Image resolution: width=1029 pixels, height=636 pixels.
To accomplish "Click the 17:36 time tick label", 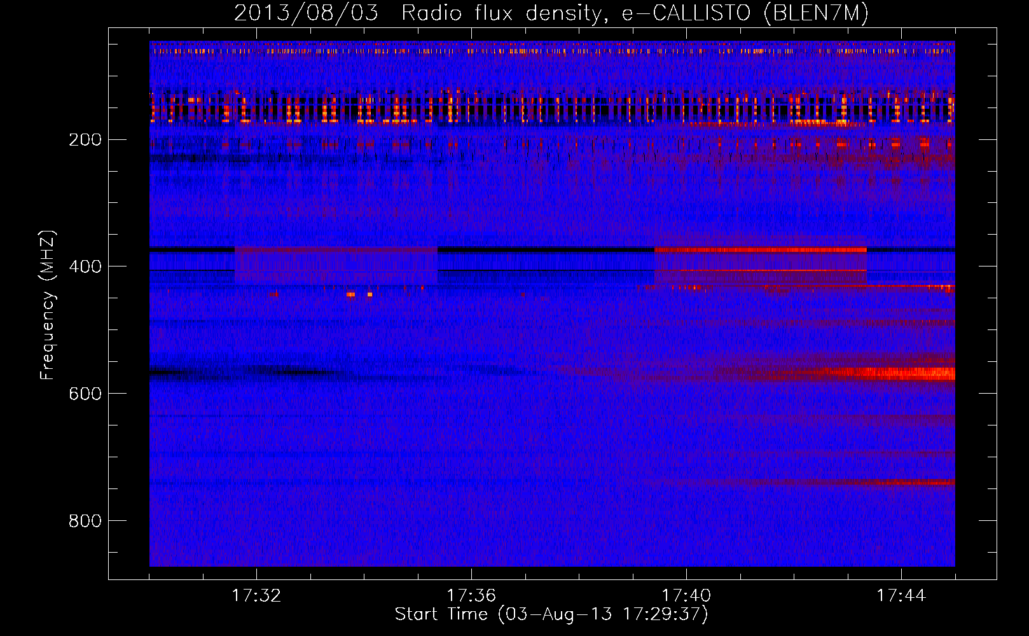I will point(471,595).
